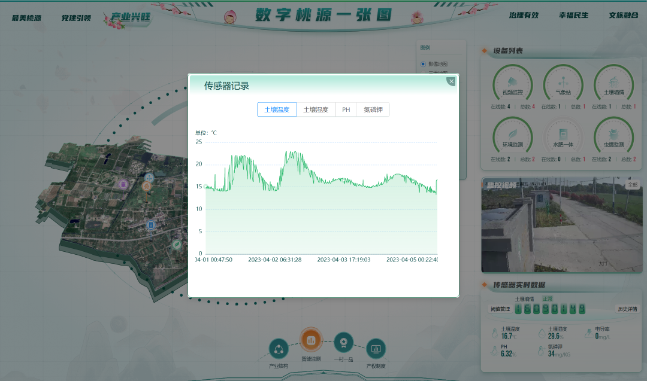Click the 传感器实时数据 panel heading
Image resolution: width=647 pixels, height=381 pixels.
(x=519, y=285)
